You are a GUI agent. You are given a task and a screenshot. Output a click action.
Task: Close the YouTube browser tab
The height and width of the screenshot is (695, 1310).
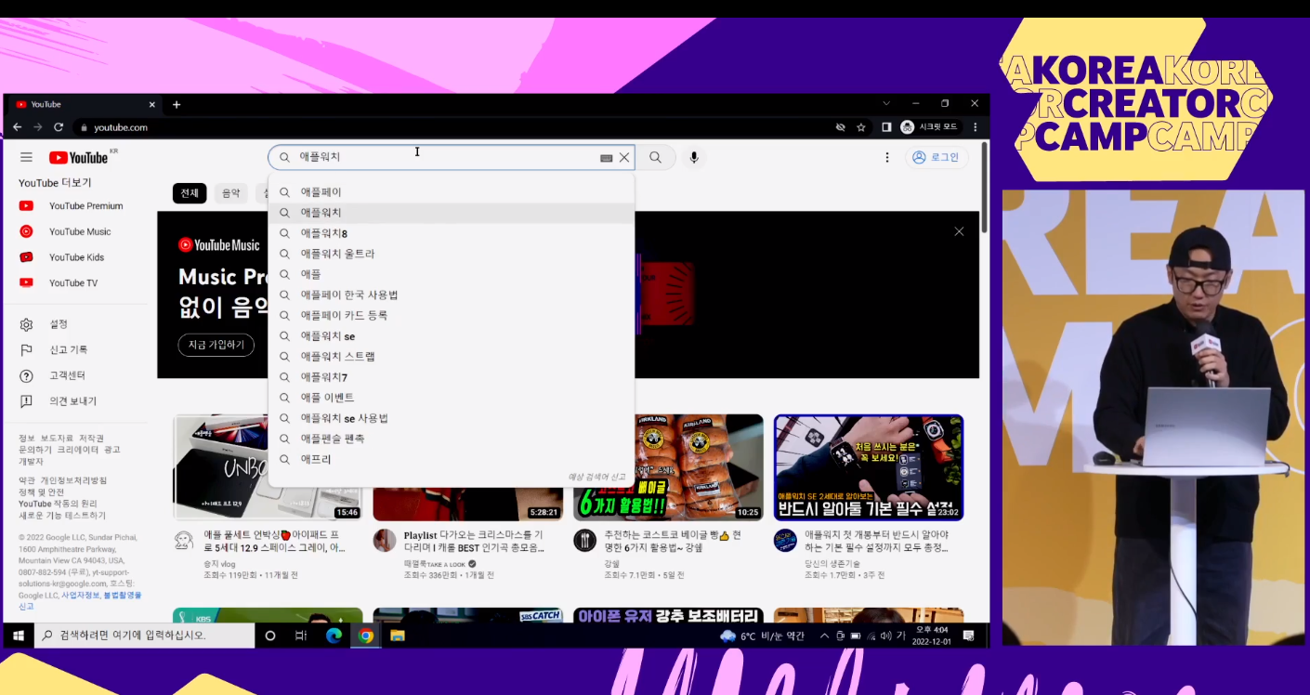point(152,104)
